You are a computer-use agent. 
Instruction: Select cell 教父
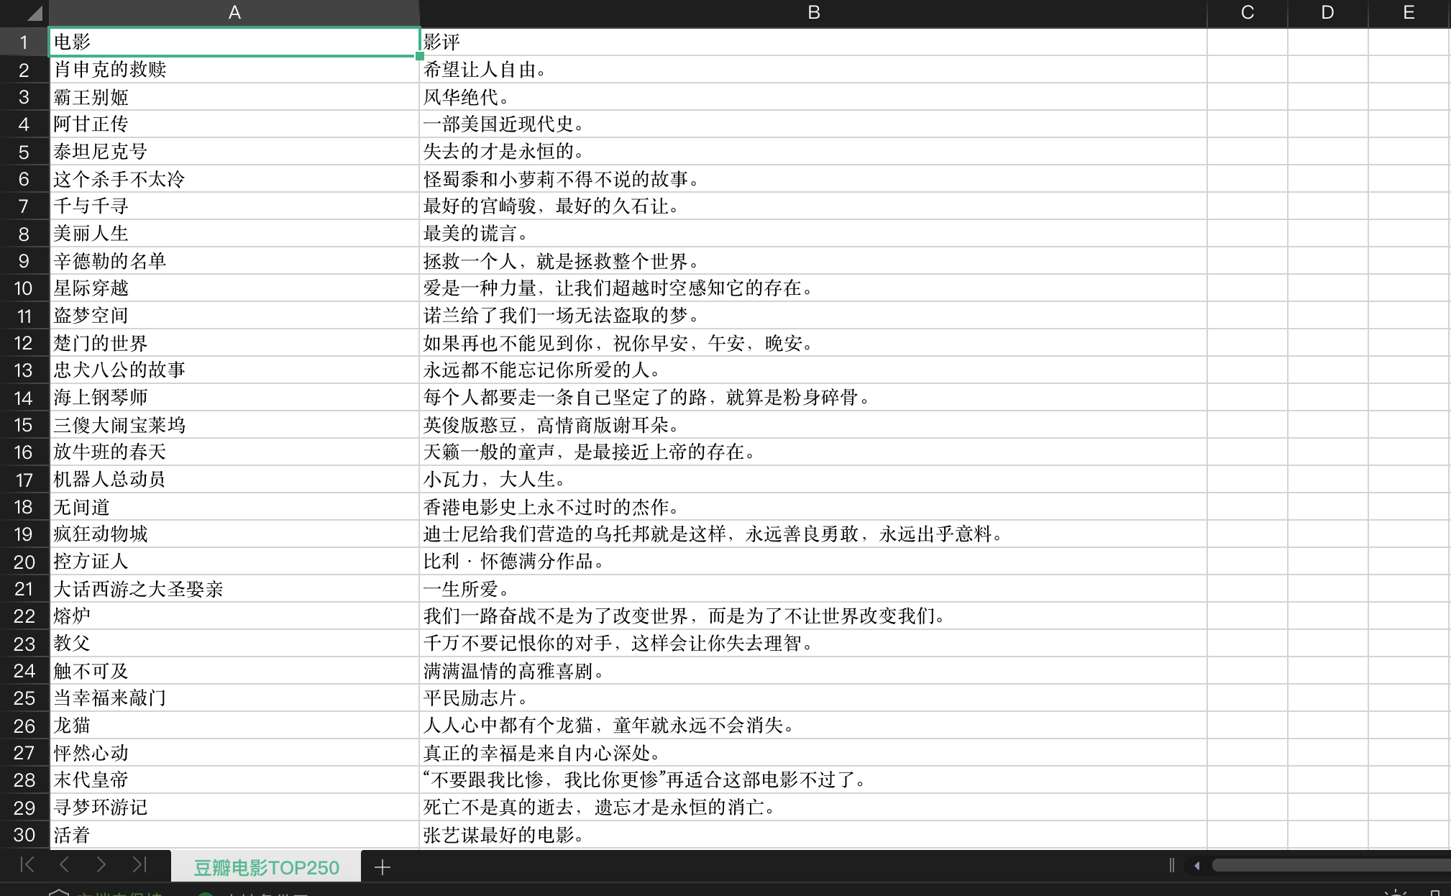tap(234, 644)
